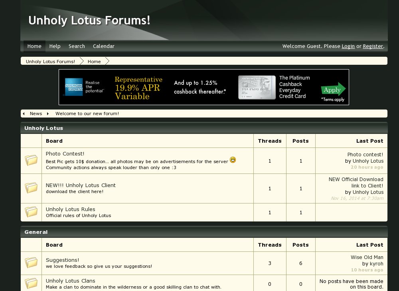Click the Unholy Lotus Client board folder icon

point(31,188)
